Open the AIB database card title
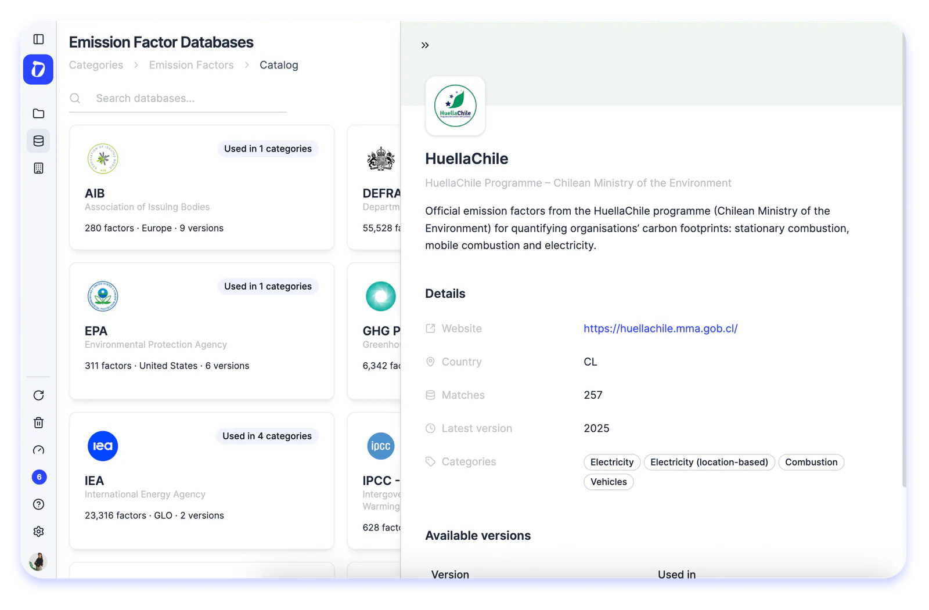Image resolution: width=929 pixels, height=610 pixels. (95, 193)
